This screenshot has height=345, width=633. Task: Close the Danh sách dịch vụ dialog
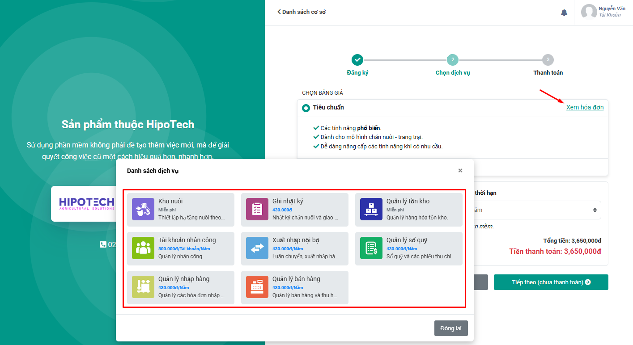[460, 171]
